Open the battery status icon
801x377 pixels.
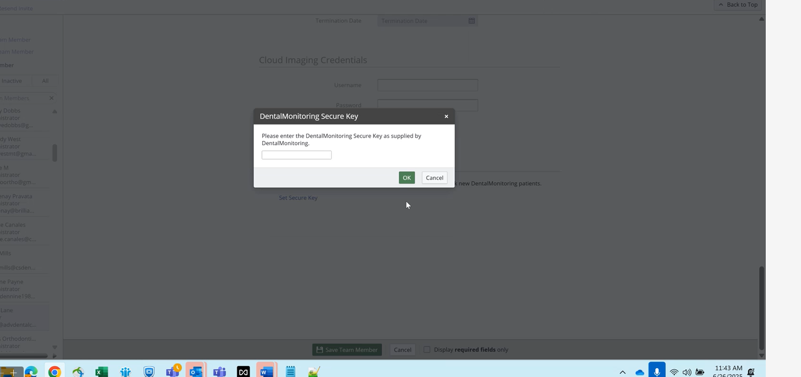700,373
